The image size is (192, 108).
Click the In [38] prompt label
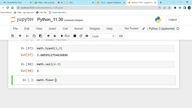(x=27, y=64)
